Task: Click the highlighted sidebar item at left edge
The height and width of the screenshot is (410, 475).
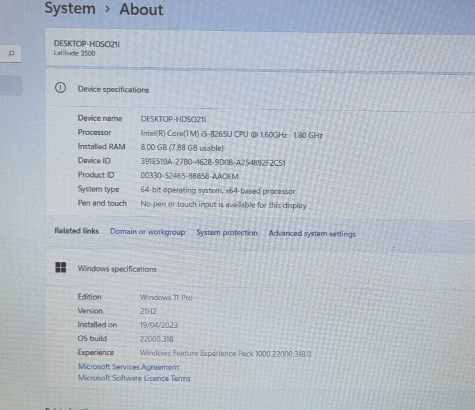Action: [11, 86]
